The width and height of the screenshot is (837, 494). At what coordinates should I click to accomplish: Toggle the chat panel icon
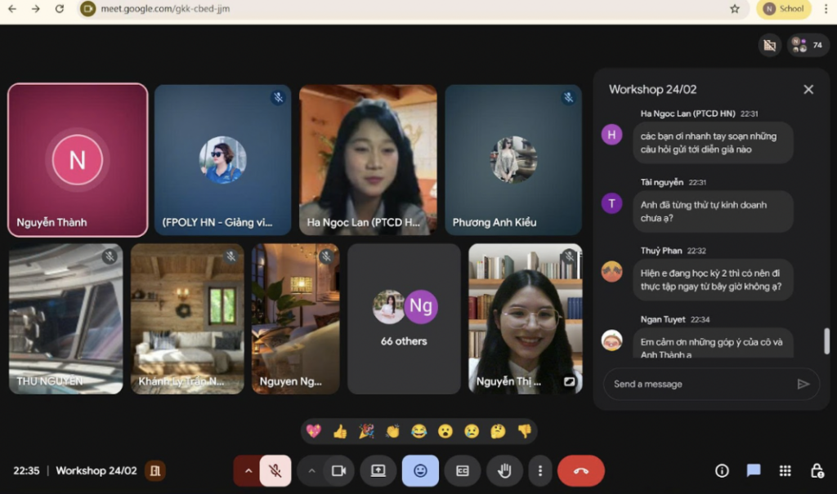pyautogui.click(x=753, y=470)
